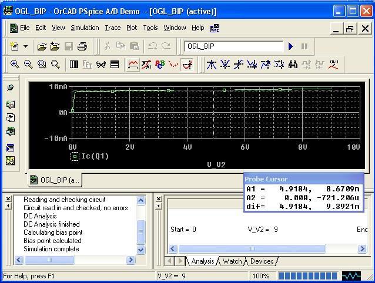Open the View menu
The width and height of the screenshot is (375, 283).
click(x=58, y=28)
